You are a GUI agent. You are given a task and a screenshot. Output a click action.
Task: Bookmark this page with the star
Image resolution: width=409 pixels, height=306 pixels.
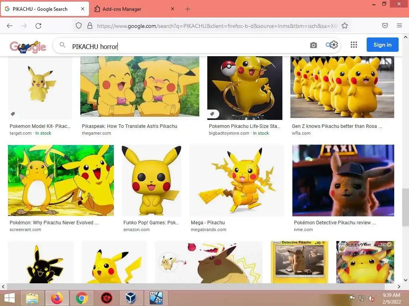345,25
